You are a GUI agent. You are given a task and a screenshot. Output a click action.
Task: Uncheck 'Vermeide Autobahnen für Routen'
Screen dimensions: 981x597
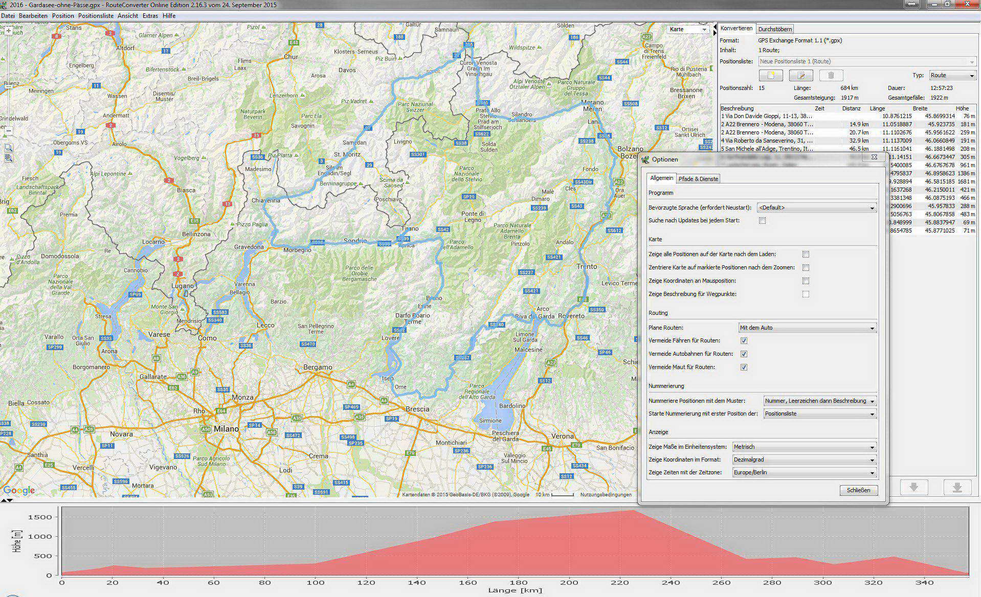coord(744,354)
